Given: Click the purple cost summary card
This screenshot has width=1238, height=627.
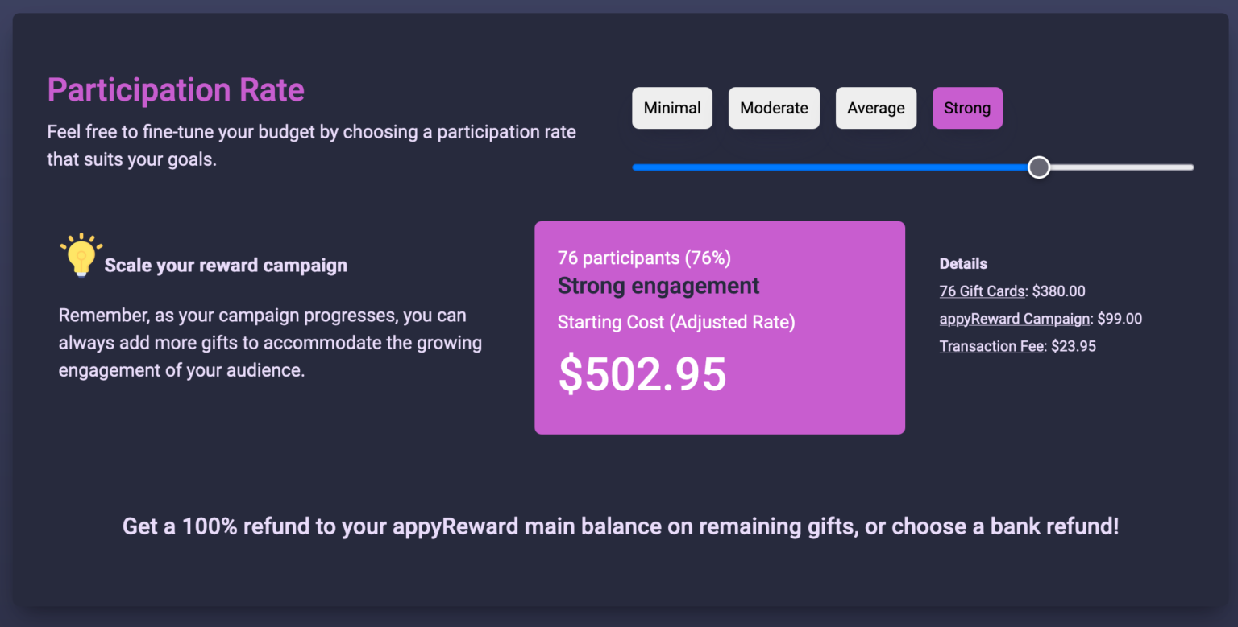Looking at the screenshot, I should [x=720, y=328].
